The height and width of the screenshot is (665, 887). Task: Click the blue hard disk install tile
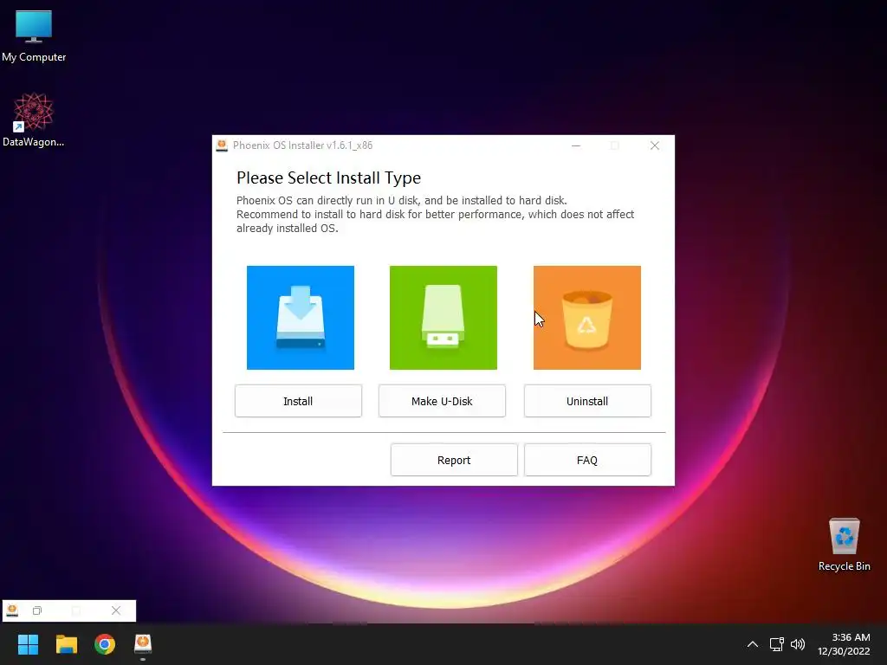[x=301, y=318]
